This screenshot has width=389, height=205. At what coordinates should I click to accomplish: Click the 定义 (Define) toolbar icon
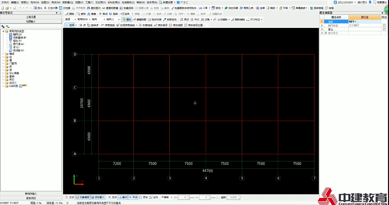coord(38,8)
